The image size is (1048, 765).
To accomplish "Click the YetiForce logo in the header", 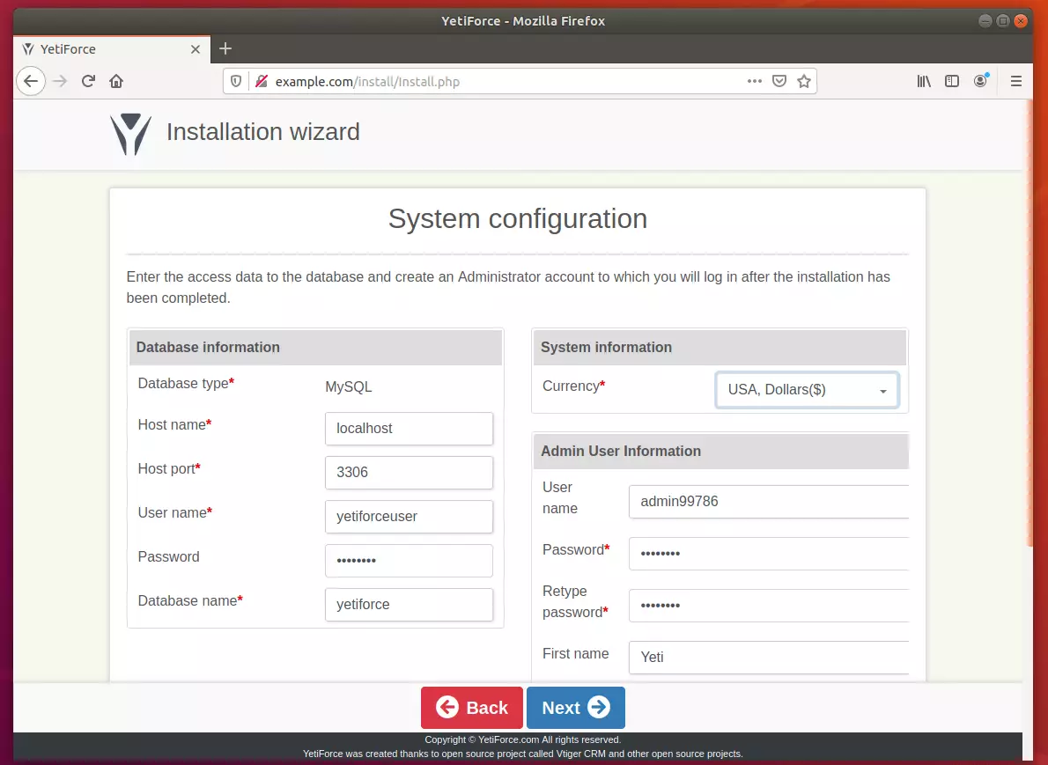I will tap(130, 134).
